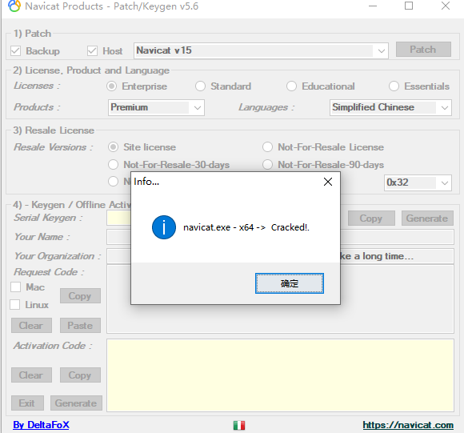Click the blue info icon in the dialog
The width and height of the screenshot is (464, 433).
point(164,227)
